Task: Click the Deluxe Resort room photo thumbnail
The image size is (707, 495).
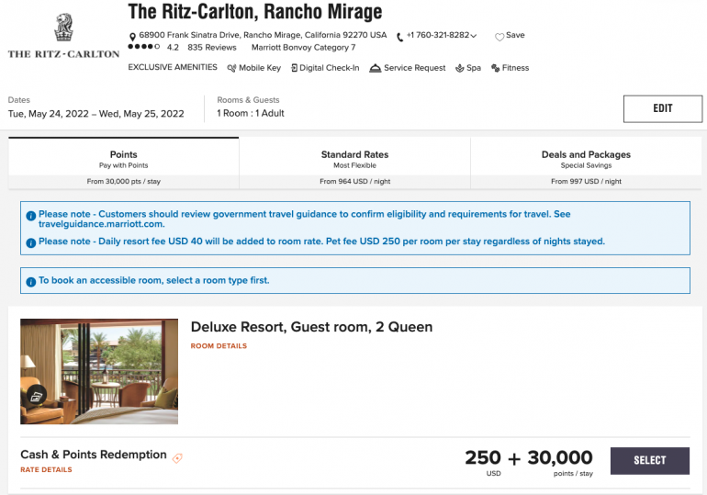Action: click(x=99, y=371)
